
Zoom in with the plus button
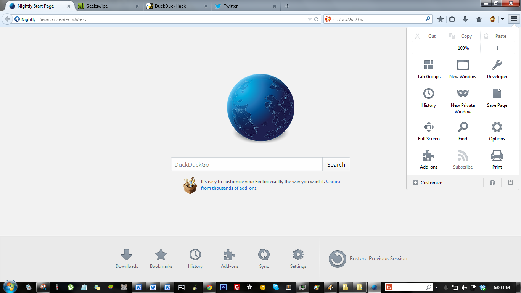click(x=497, y=48)
